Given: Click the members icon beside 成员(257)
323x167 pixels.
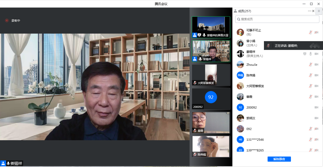Looking at the screenshot, I should pos(235,11).
